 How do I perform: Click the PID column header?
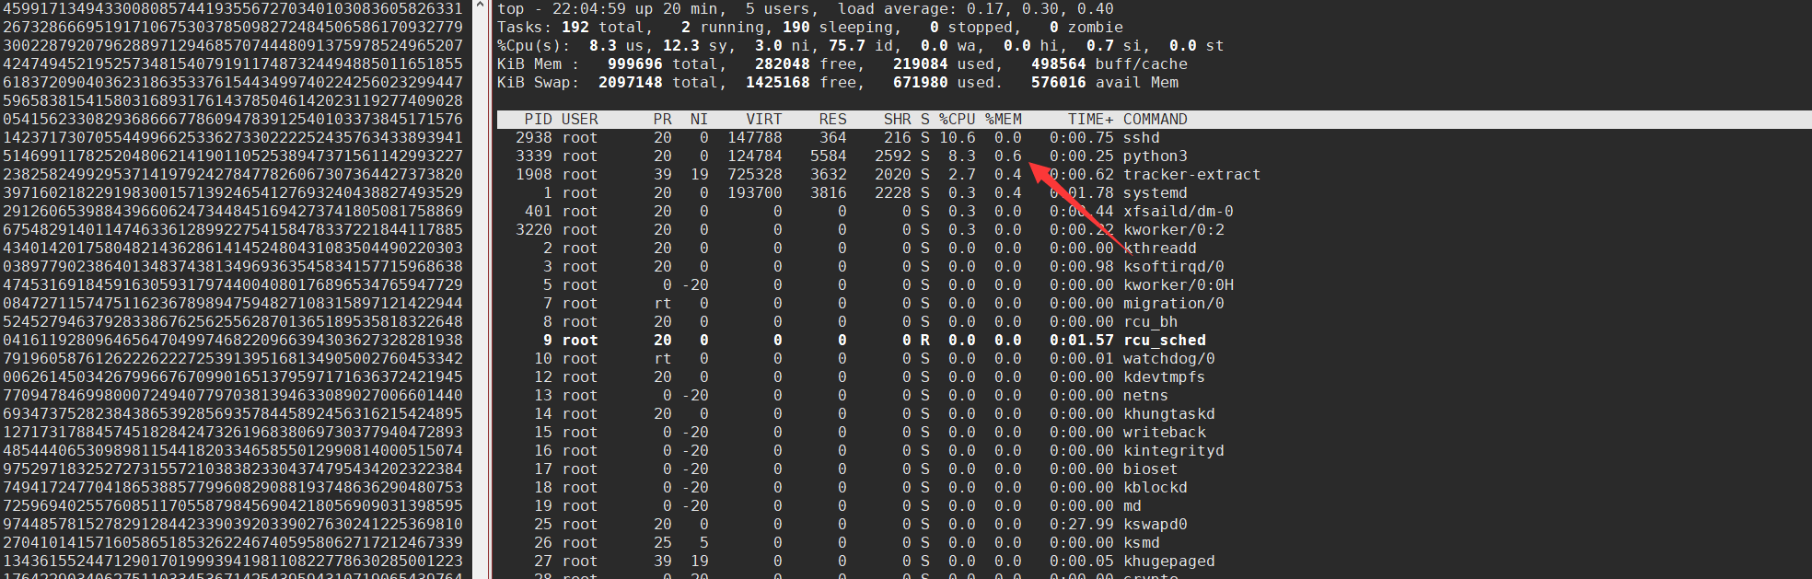click(x=538, y=120)
